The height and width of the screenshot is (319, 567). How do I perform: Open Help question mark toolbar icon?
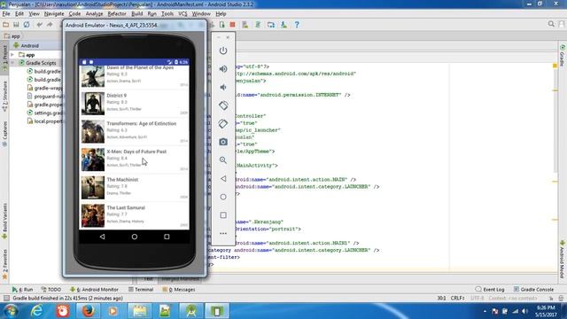(x=297, y=25)
